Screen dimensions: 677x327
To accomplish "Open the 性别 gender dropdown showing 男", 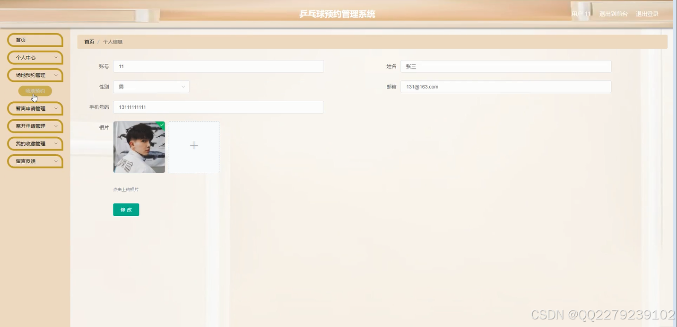I will (151, 87).
